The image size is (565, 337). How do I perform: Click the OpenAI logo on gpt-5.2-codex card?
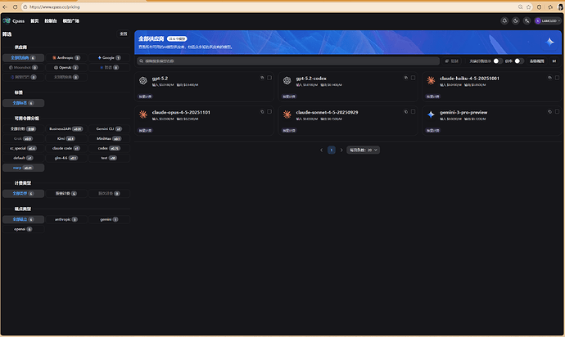pos(287,81)
